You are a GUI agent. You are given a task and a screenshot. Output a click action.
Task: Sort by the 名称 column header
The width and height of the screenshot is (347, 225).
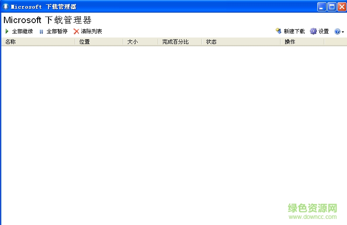[x=38, y=42]
